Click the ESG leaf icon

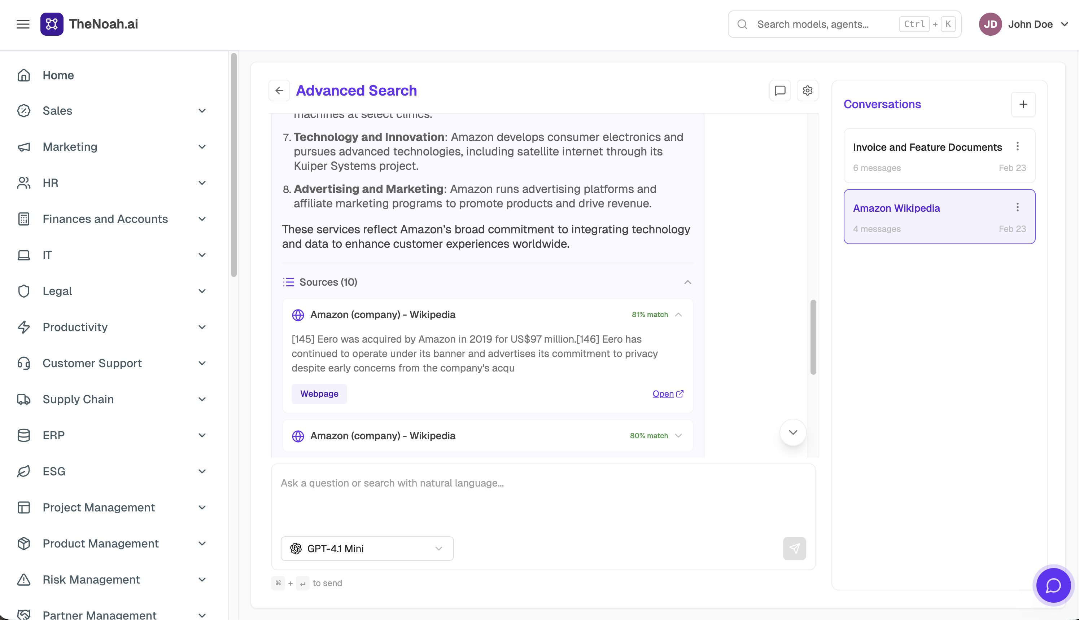[24, 471]
